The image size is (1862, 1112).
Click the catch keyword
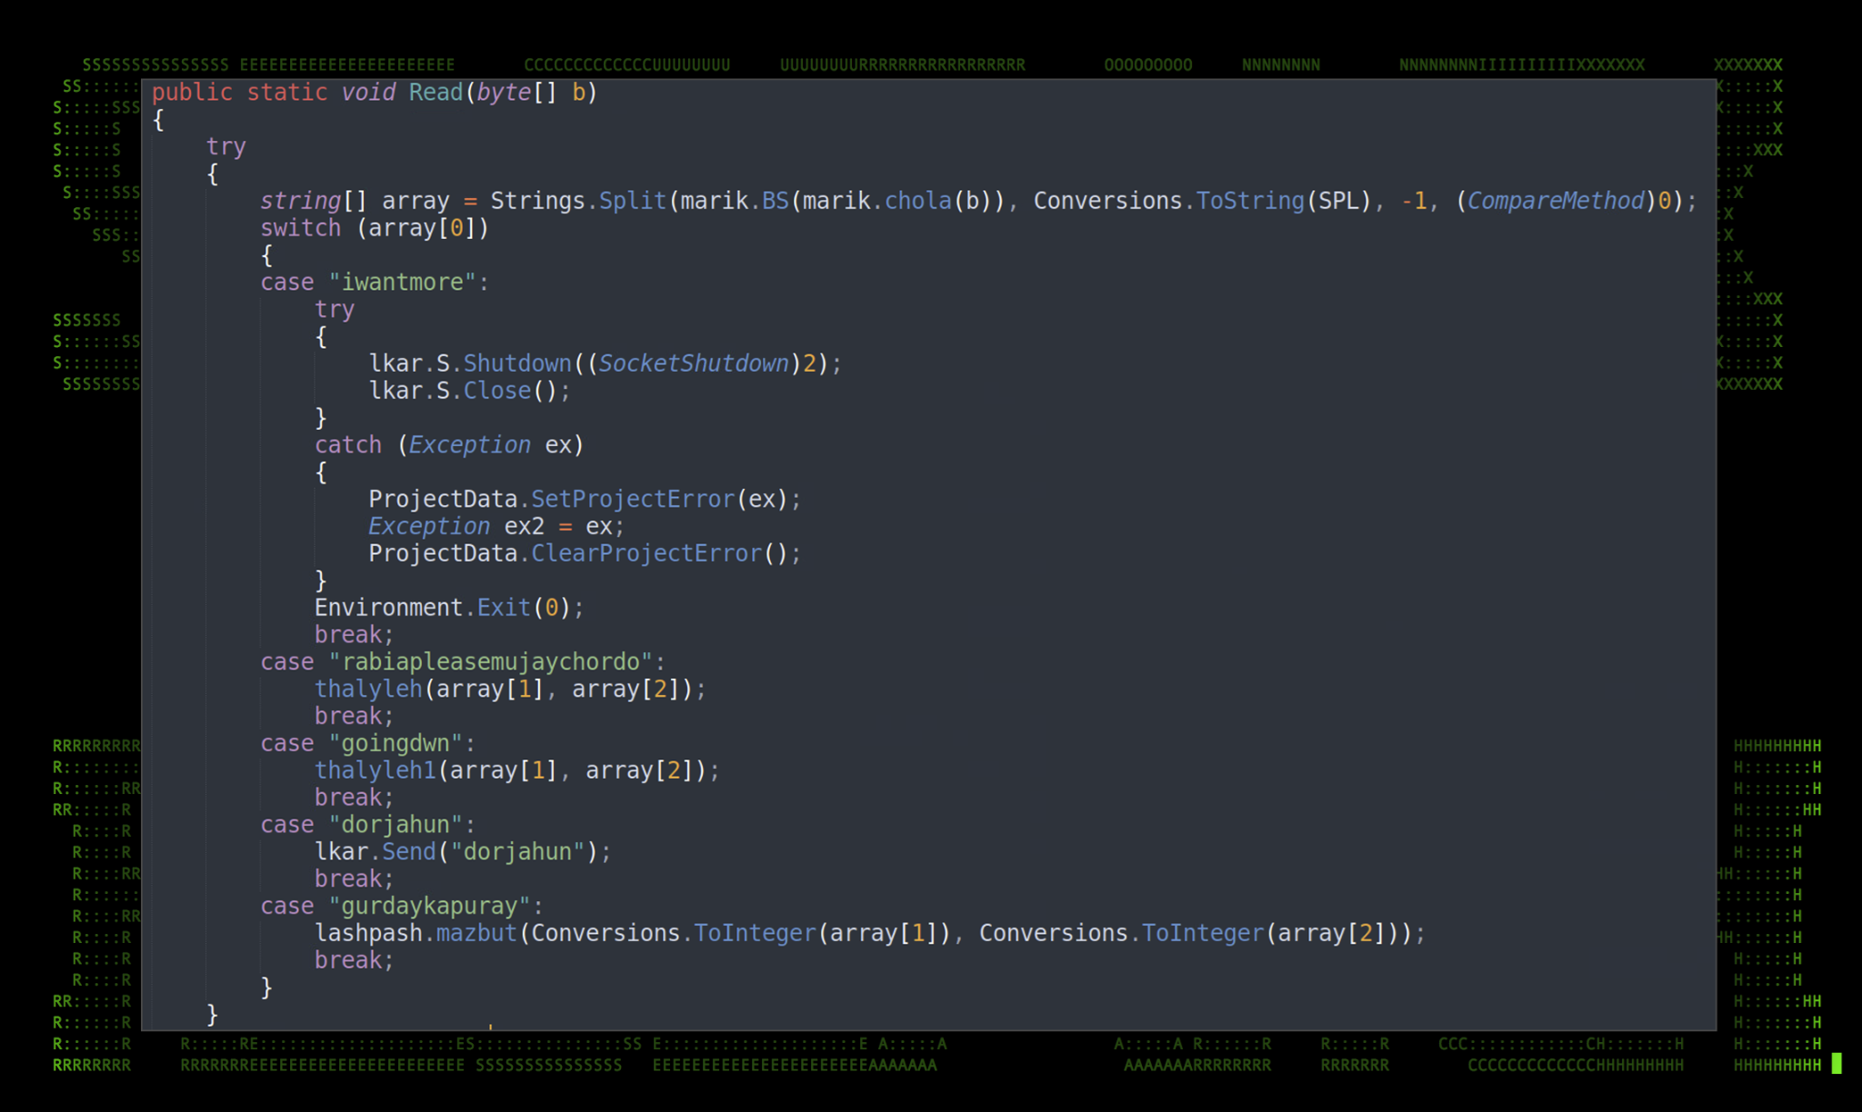(x=348, y=445)
